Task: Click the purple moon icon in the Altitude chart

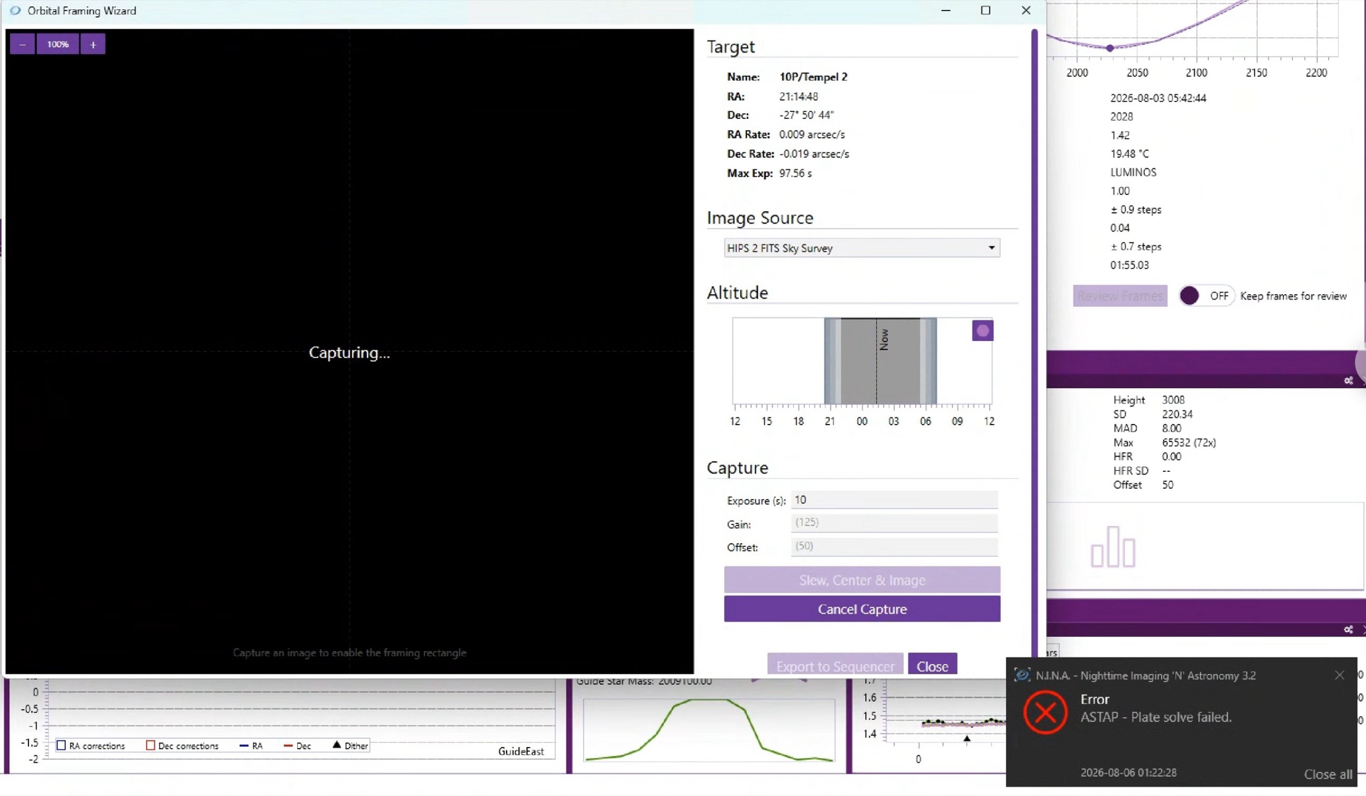Action: (982, 331)
